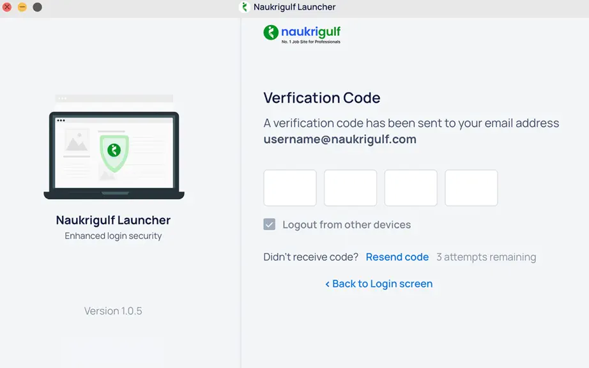Select the third verification code digit box

[411, 188]
